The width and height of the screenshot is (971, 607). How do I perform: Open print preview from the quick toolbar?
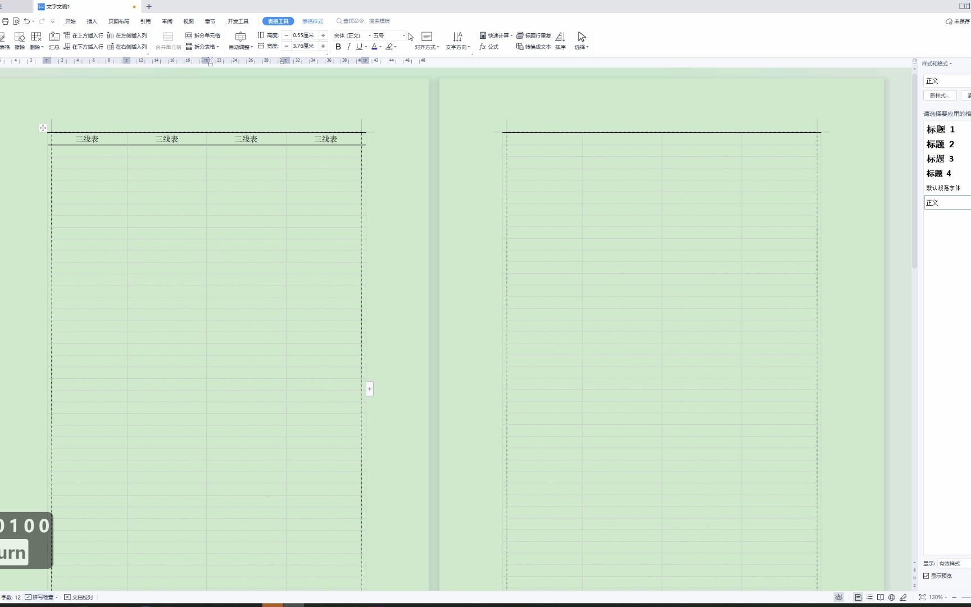click(x=16, y=21)
